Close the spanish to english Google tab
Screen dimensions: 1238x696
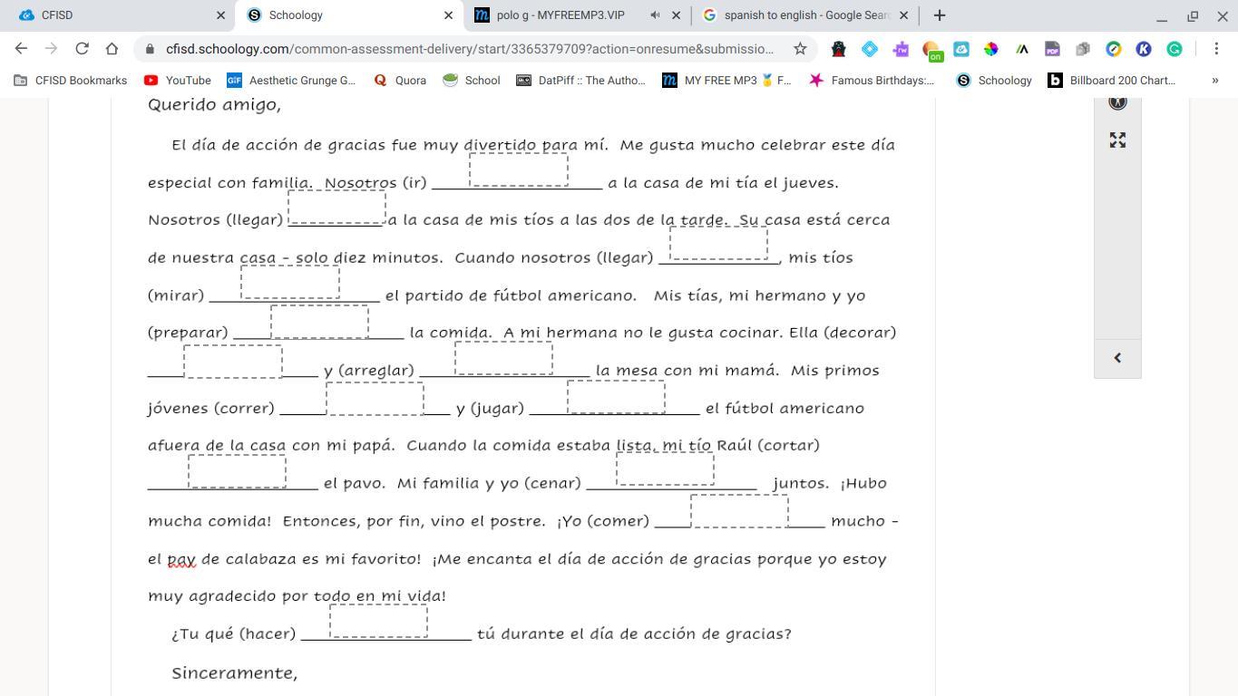coord(903,15)
